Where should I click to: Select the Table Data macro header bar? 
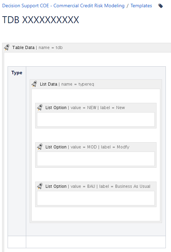87,48
